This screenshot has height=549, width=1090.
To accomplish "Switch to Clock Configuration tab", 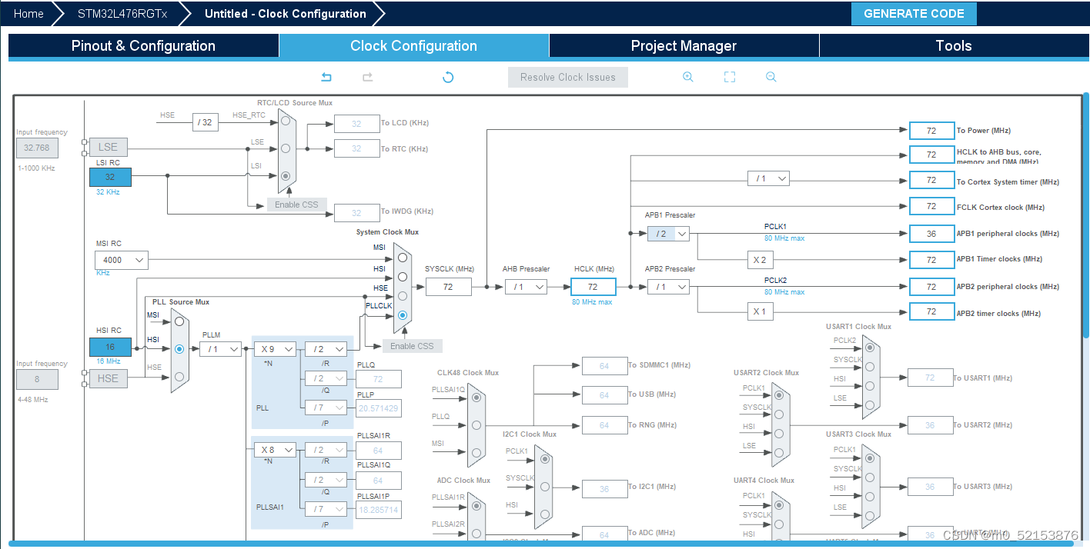I will point(413,45).
